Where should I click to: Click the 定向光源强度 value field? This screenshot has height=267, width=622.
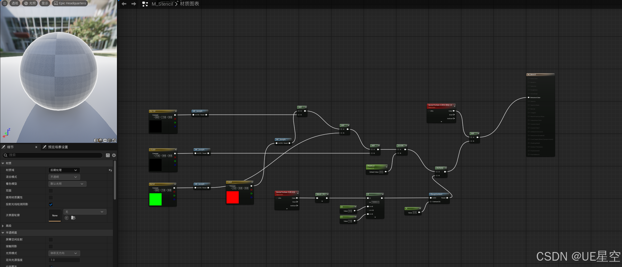pyautogui.click(x=64, y=260)
